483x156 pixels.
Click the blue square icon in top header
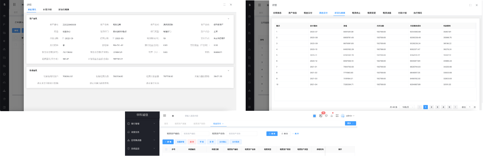click(x=315, y=116)
